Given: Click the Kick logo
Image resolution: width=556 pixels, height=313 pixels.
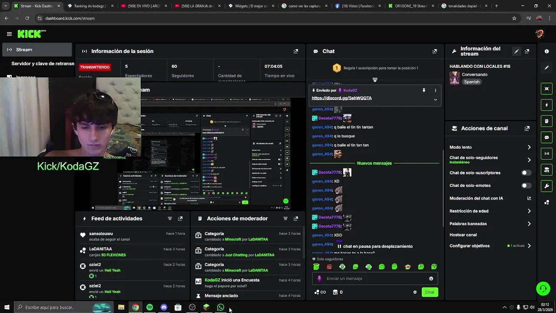Looking at the screenshot, I should 30,34.
